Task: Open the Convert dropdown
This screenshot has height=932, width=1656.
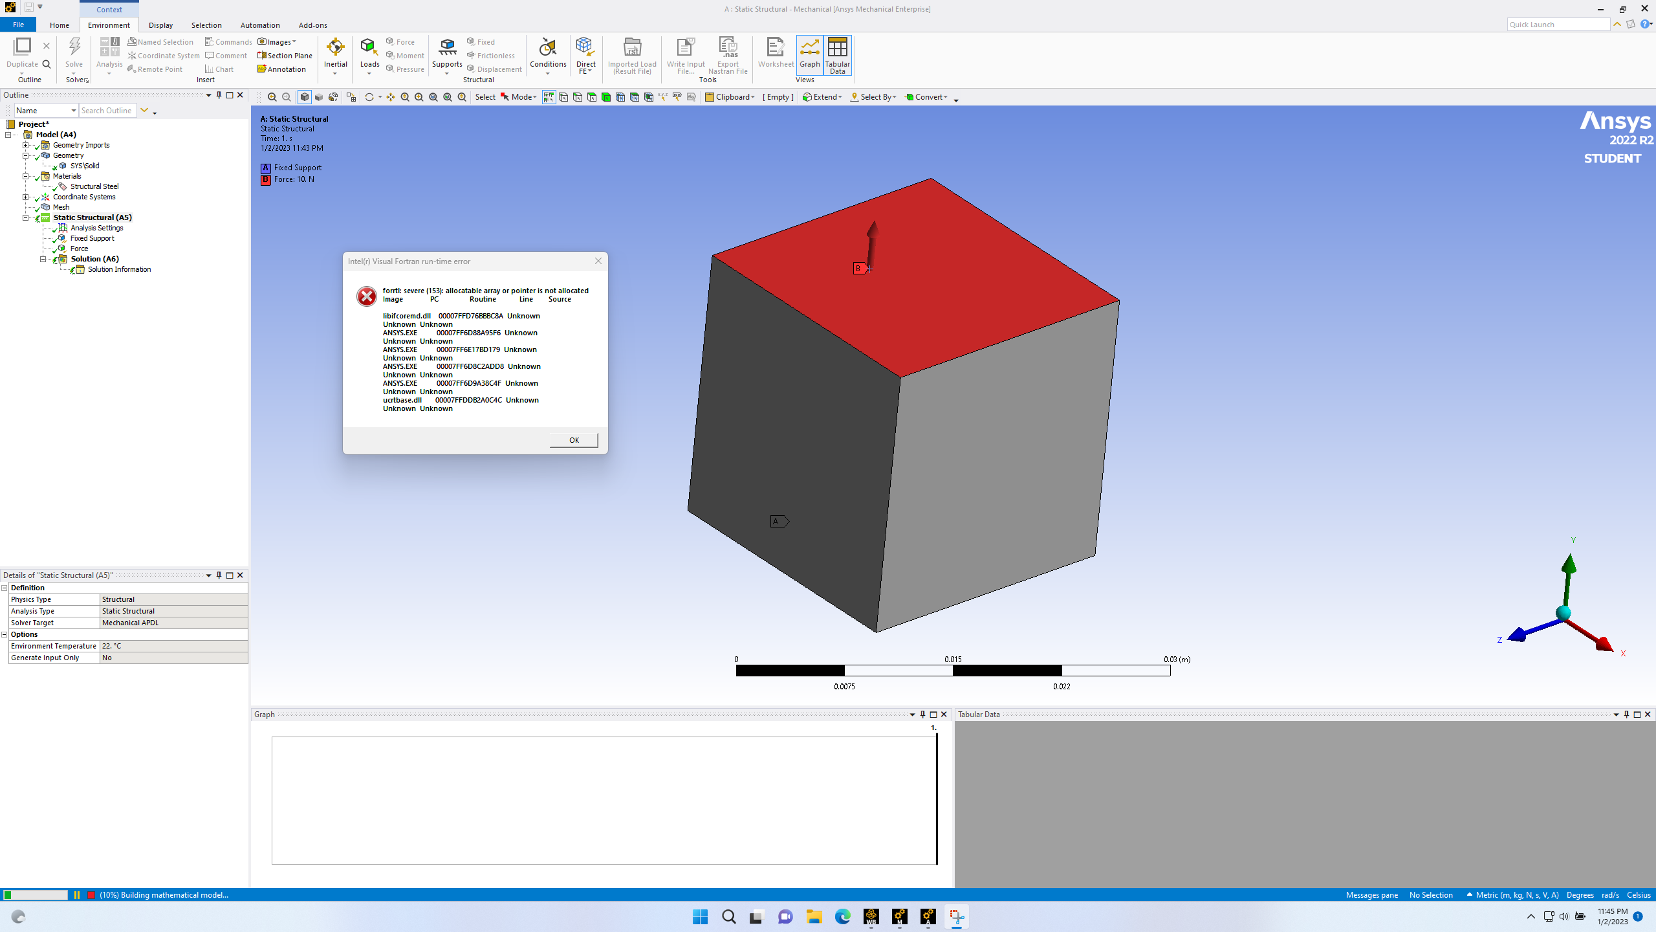Action: (x=926, y=97)
